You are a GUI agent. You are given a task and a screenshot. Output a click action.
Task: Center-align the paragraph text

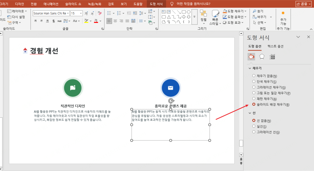(115, 21)
